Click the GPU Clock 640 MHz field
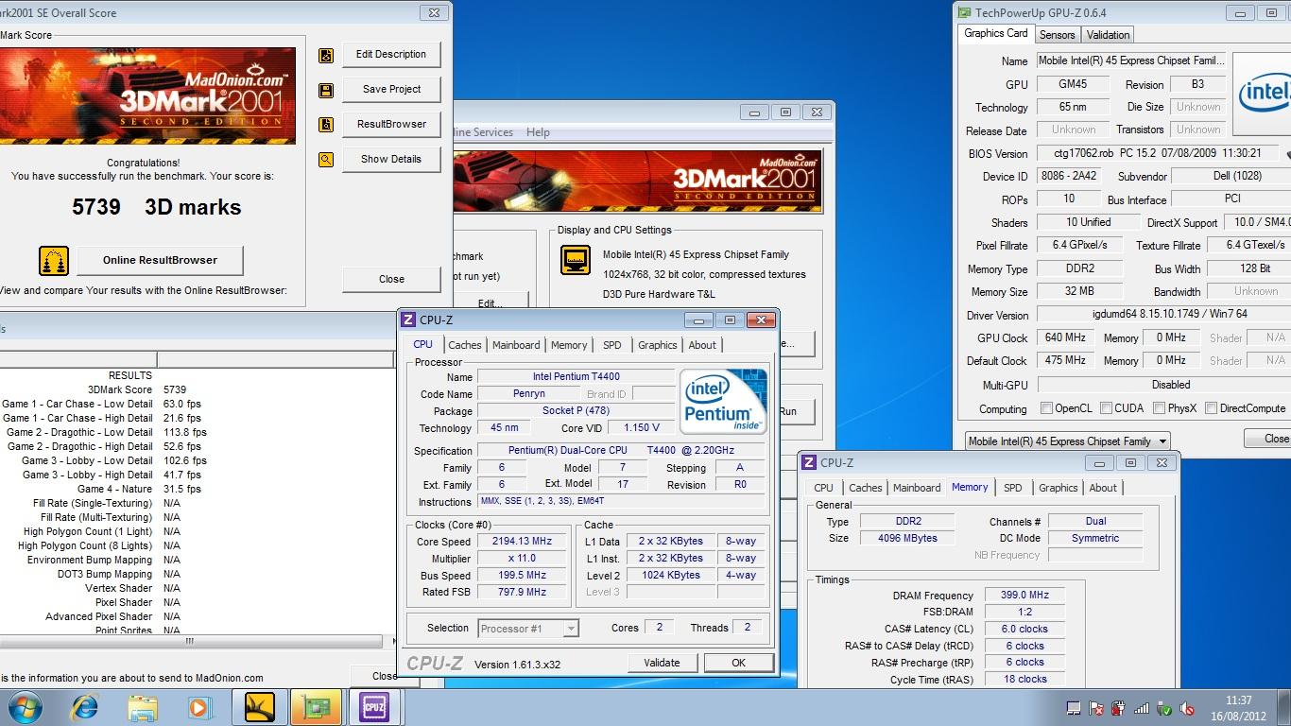Image resolution: width=1291 pixels, height=726 pixels. (1065, 337)
